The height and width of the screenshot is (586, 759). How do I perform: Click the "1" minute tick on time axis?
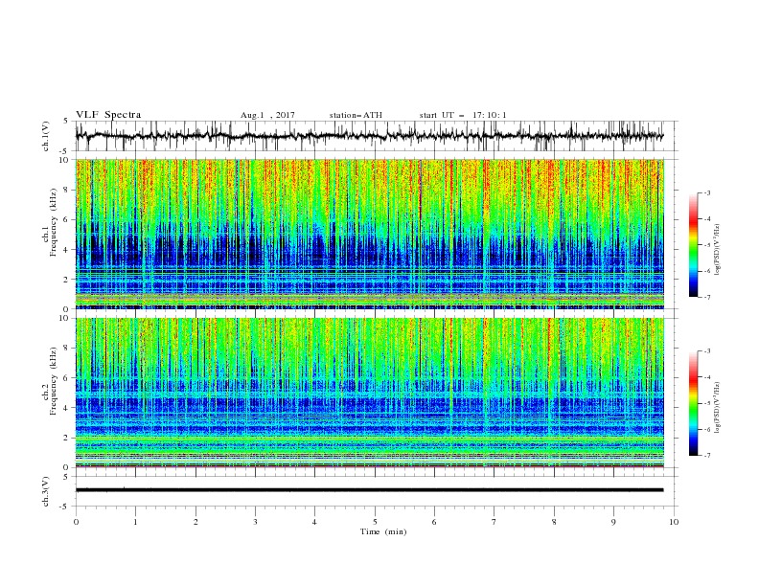pos(135,522)
